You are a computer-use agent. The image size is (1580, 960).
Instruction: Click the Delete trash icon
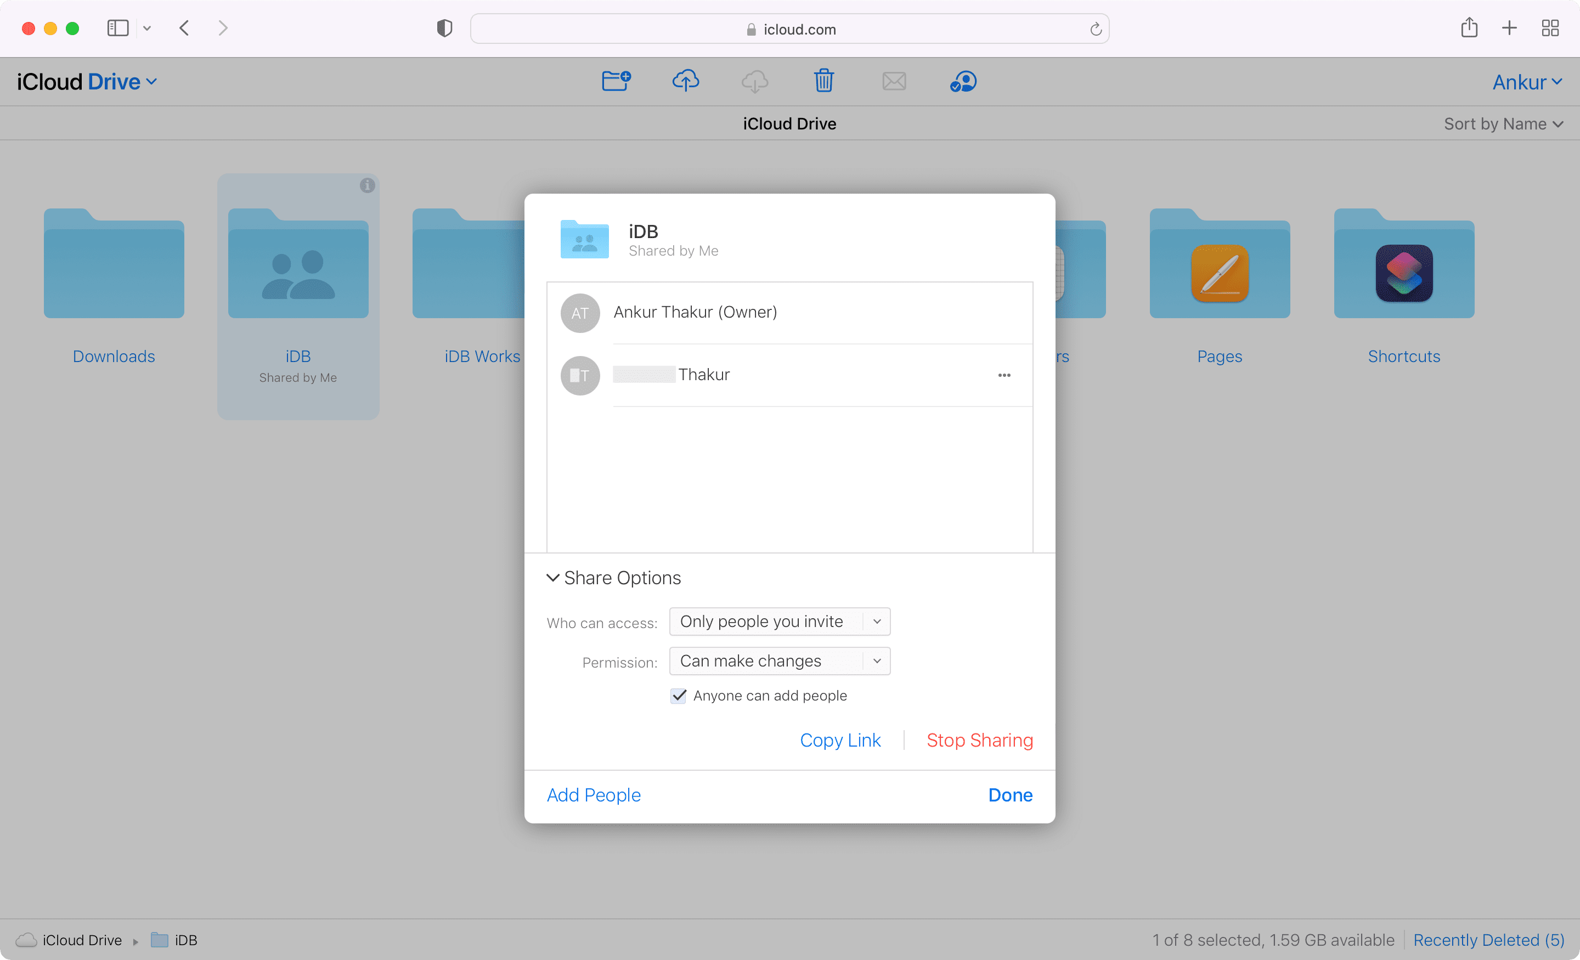824,81
